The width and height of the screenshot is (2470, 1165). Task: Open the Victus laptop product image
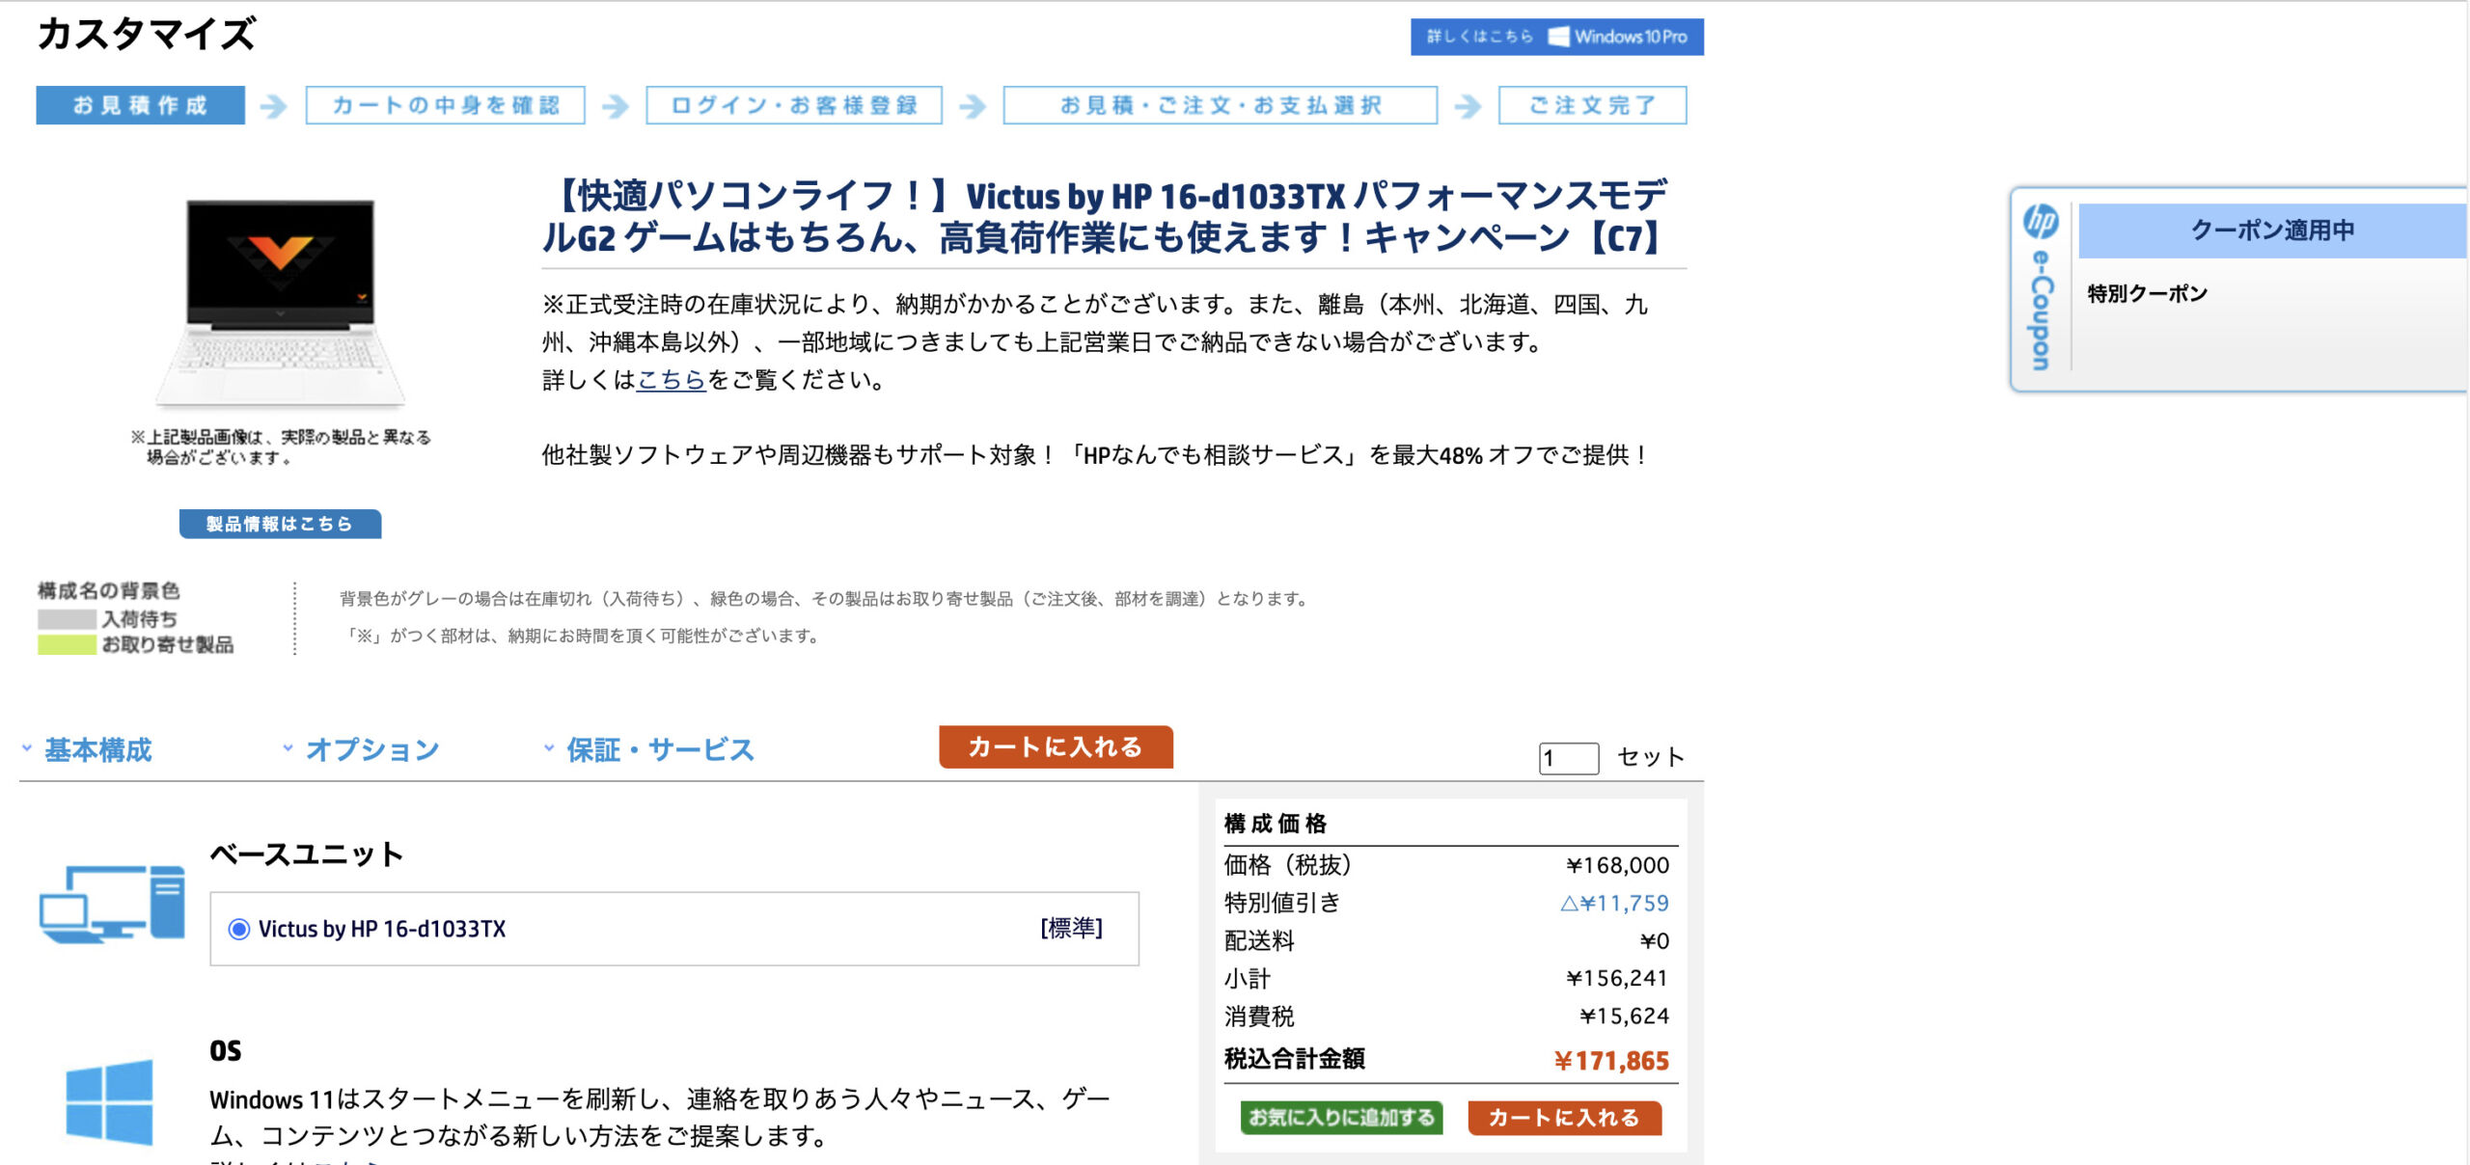(280, 304)
